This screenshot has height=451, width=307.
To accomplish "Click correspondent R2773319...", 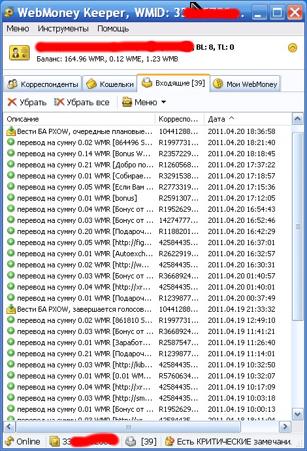I will (x=178, y=187).
